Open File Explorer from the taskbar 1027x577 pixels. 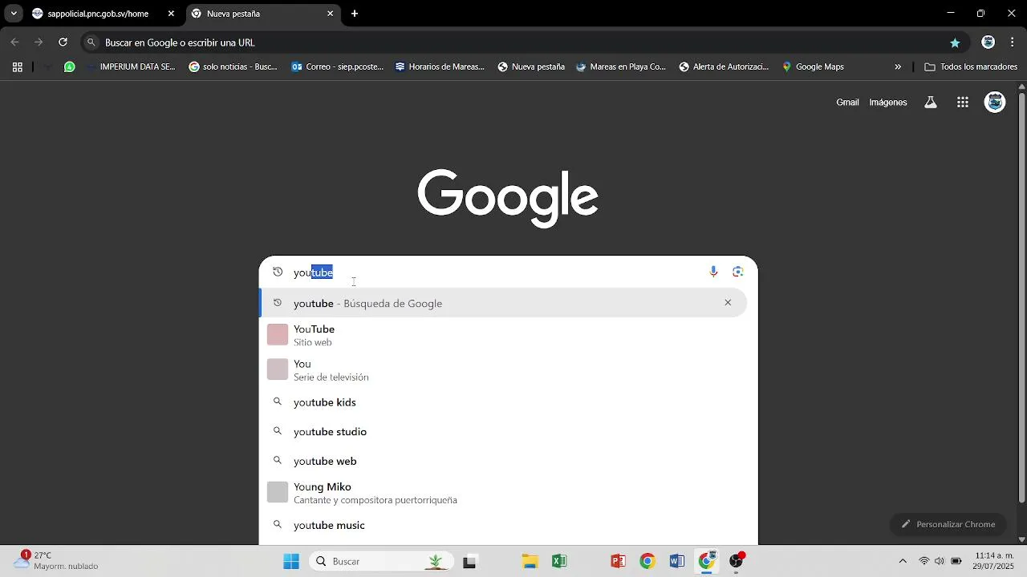coord(530,561)
